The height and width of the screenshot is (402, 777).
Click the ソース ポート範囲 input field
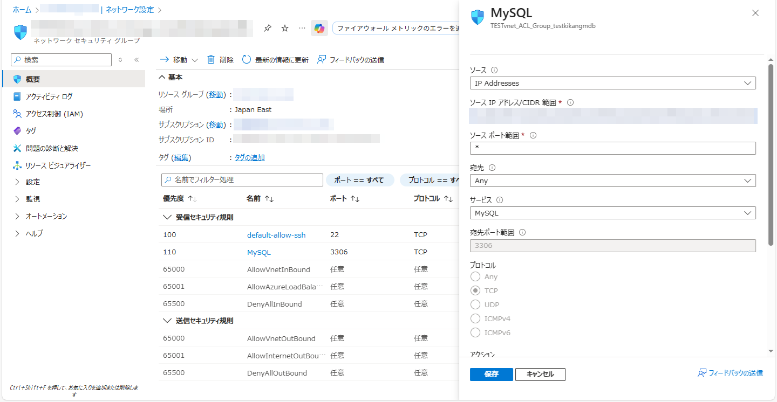coord(612,148)
